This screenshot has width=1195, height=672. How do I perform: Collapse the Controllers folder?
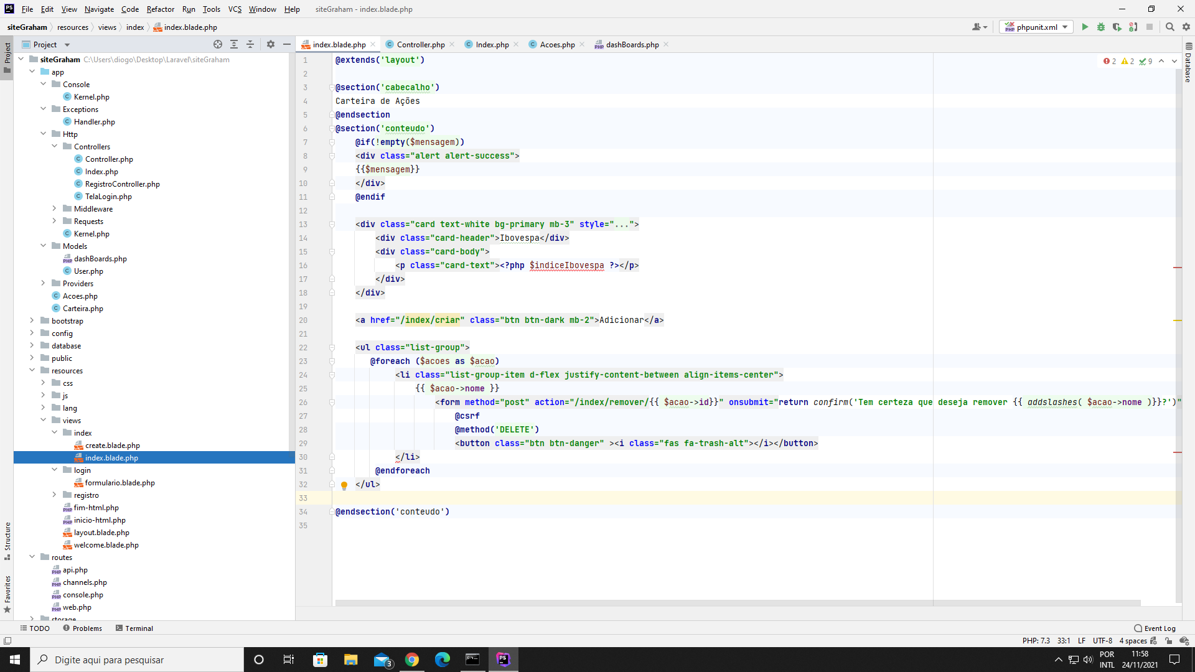point(55,147)
